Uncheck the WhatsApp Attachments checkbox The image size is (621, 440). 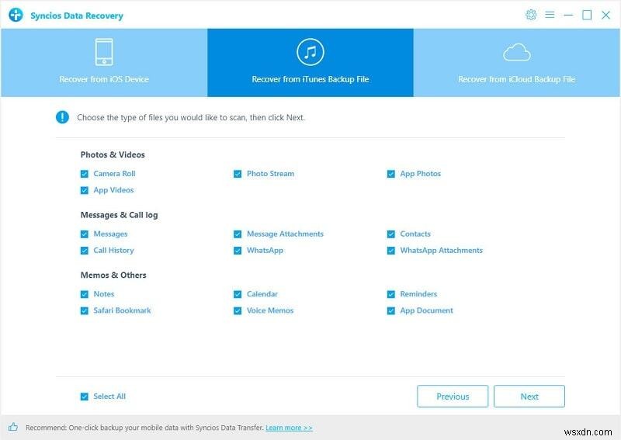(391, 251)
